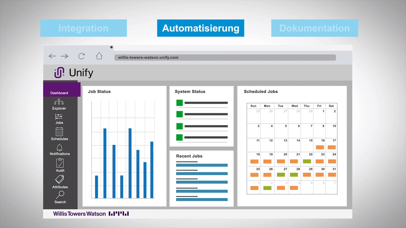Click the Willis Towers Watson logo
406x228 pixels.
click(91, 214)
